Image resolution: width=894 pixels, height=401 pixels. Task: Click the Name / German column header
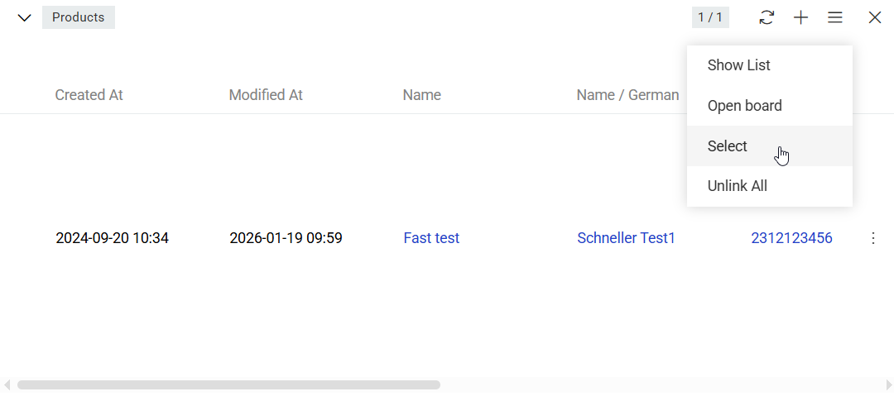[627, 95]
